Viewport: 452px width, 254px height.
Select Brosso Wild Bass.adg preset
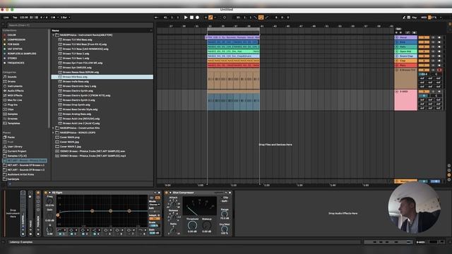click(102, 77)
